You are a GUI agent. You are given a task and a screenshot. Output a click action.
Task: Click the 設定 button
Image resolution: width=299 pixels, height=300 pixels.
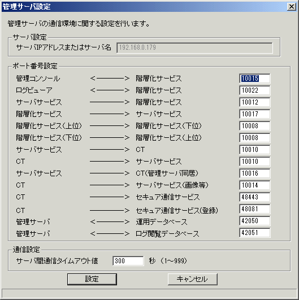pos(92,279)
